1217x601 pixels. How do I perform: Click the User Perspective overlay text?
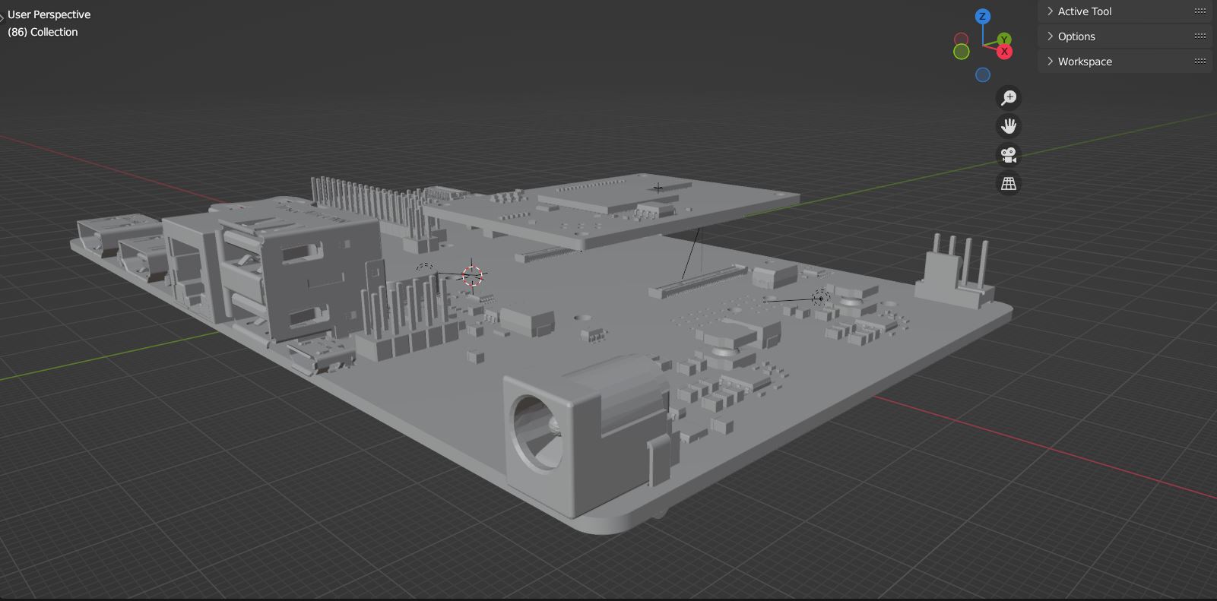(49, 14)
